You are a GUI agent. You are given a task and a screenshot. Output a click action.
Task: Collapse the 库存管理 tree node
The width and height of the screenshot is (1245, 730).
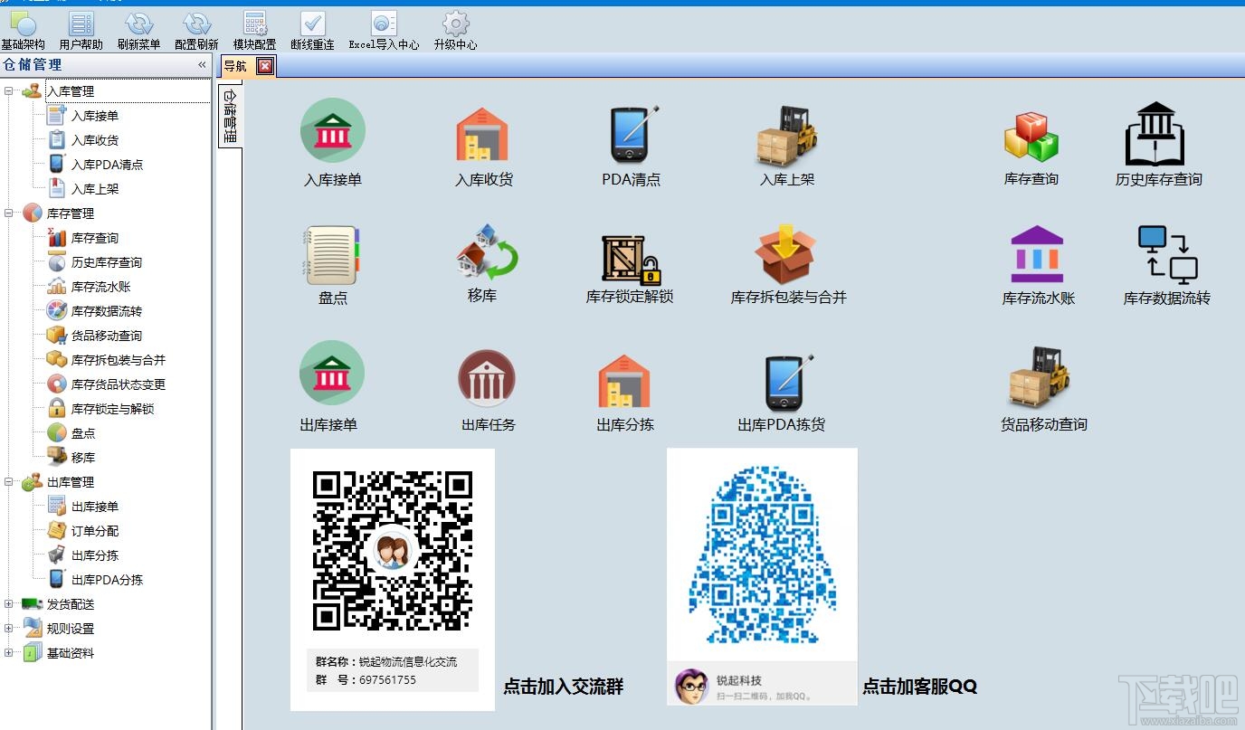click(x=9, y=213)
